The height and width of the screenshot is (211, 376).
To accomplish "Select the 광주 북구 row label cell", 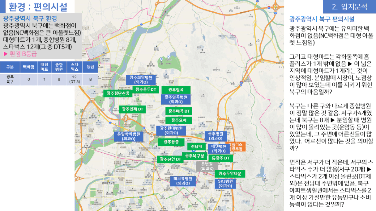I will click(10, 79).
